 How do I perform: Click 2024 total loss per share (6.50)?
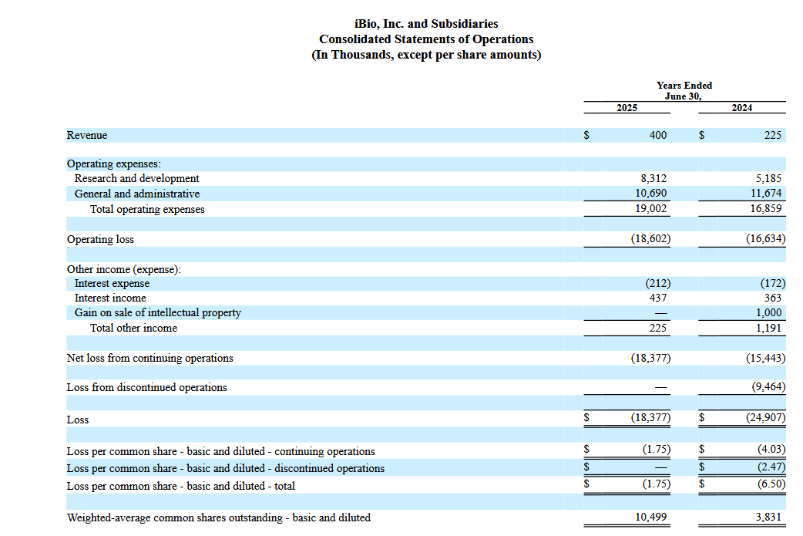coord(767,485)
